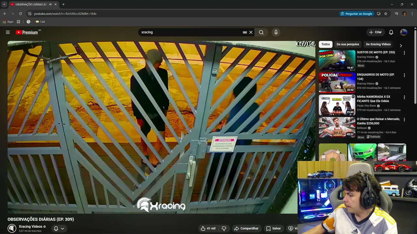Select the Da sua pesquisa chip
This screenshot has height=234, width=417.
click(348, 44)
